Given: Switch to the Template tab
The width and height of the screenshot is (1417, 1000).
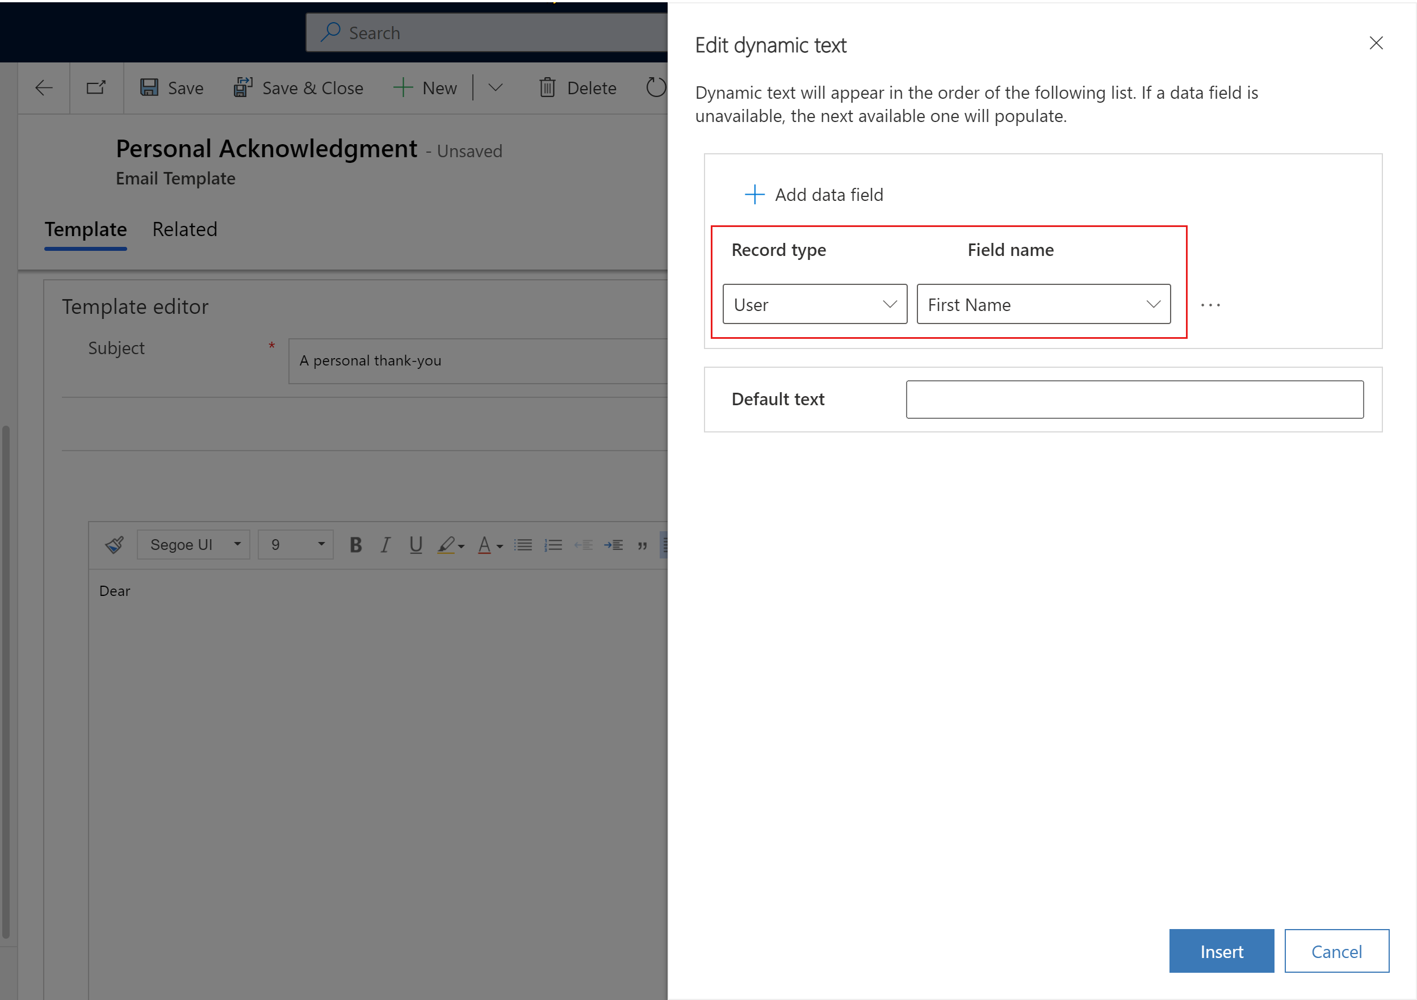Looking at the screenshot, I should [x=86, y=229].
